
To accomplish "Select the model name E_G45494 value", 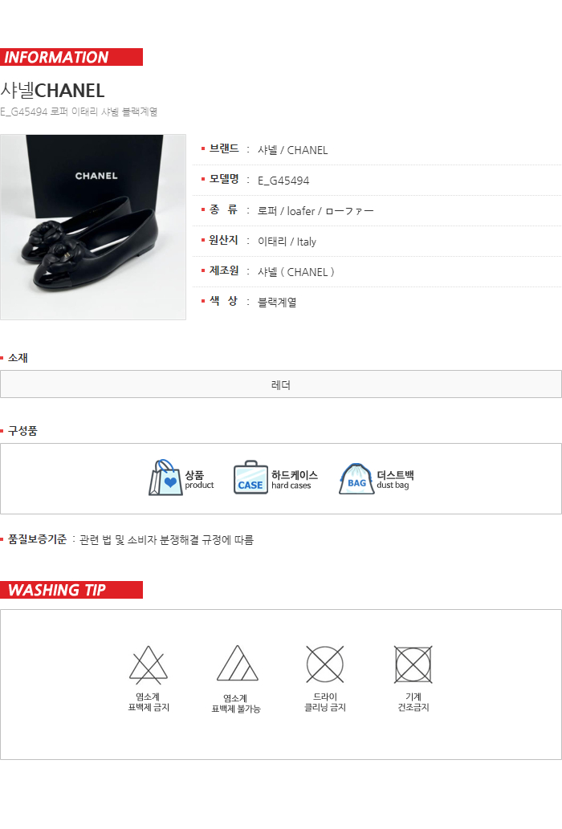I will tap(283, 181).
